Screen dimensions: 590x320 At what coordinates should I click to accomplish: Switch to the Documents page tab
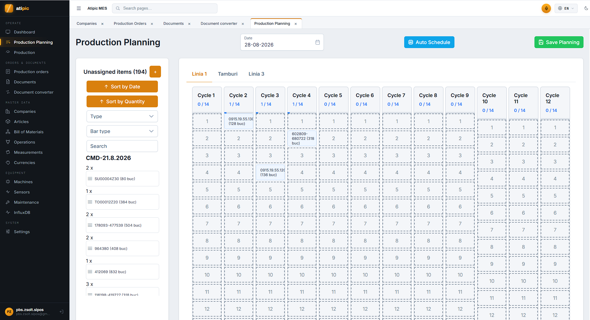click(x=173, y=24)
